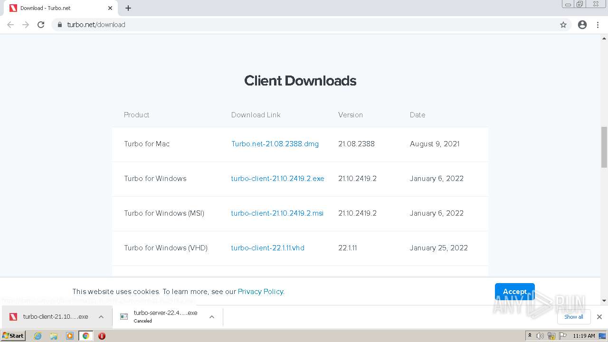Open the Action Center flag icon
The image size is (608, 342).
tap(563, 336)
